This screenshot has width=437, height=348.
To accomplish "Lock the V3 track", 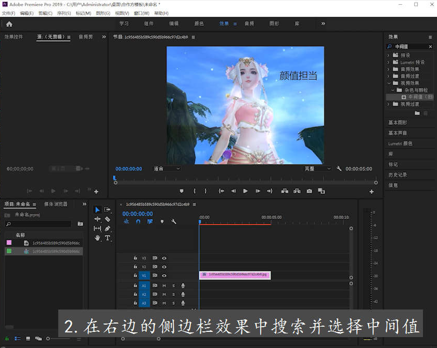I will [135, 258].
